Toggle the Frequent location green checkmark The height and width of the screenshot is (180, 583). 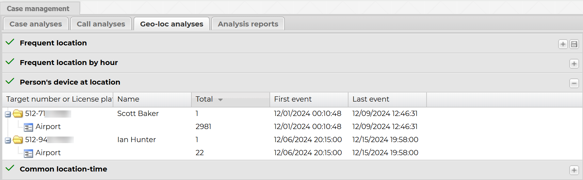tap(10, 42)
